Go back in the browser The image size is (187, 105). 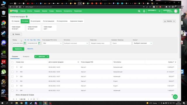coord(11,7)
